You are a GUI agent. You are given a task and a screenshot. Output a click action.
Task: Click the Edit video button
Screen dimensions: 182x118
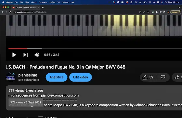(x=81, y=77)
